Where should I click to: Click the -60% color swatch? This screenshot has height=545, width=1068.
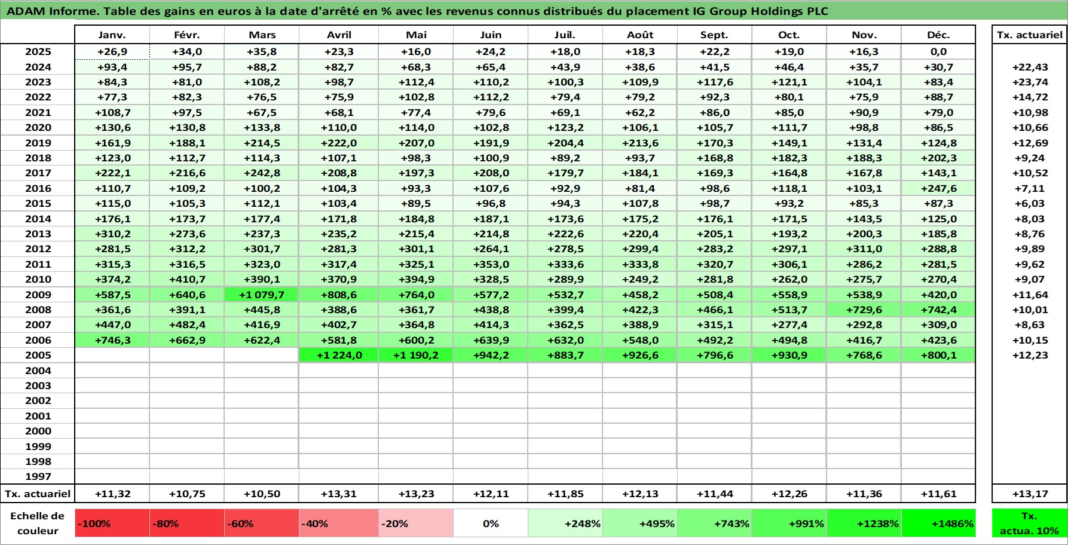(x=262, y=523)
